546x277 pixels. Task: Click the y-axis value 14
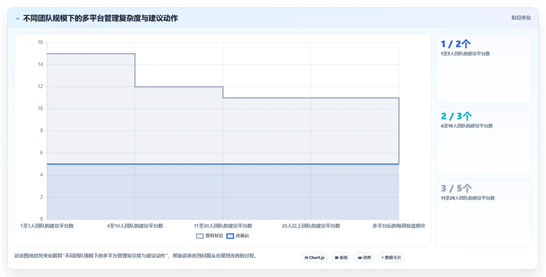[40, 64]
